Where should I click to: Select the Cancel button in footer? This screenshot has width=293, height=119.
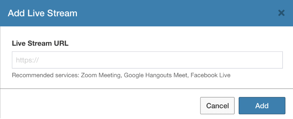pyautogui.click(x=217, y=106)
